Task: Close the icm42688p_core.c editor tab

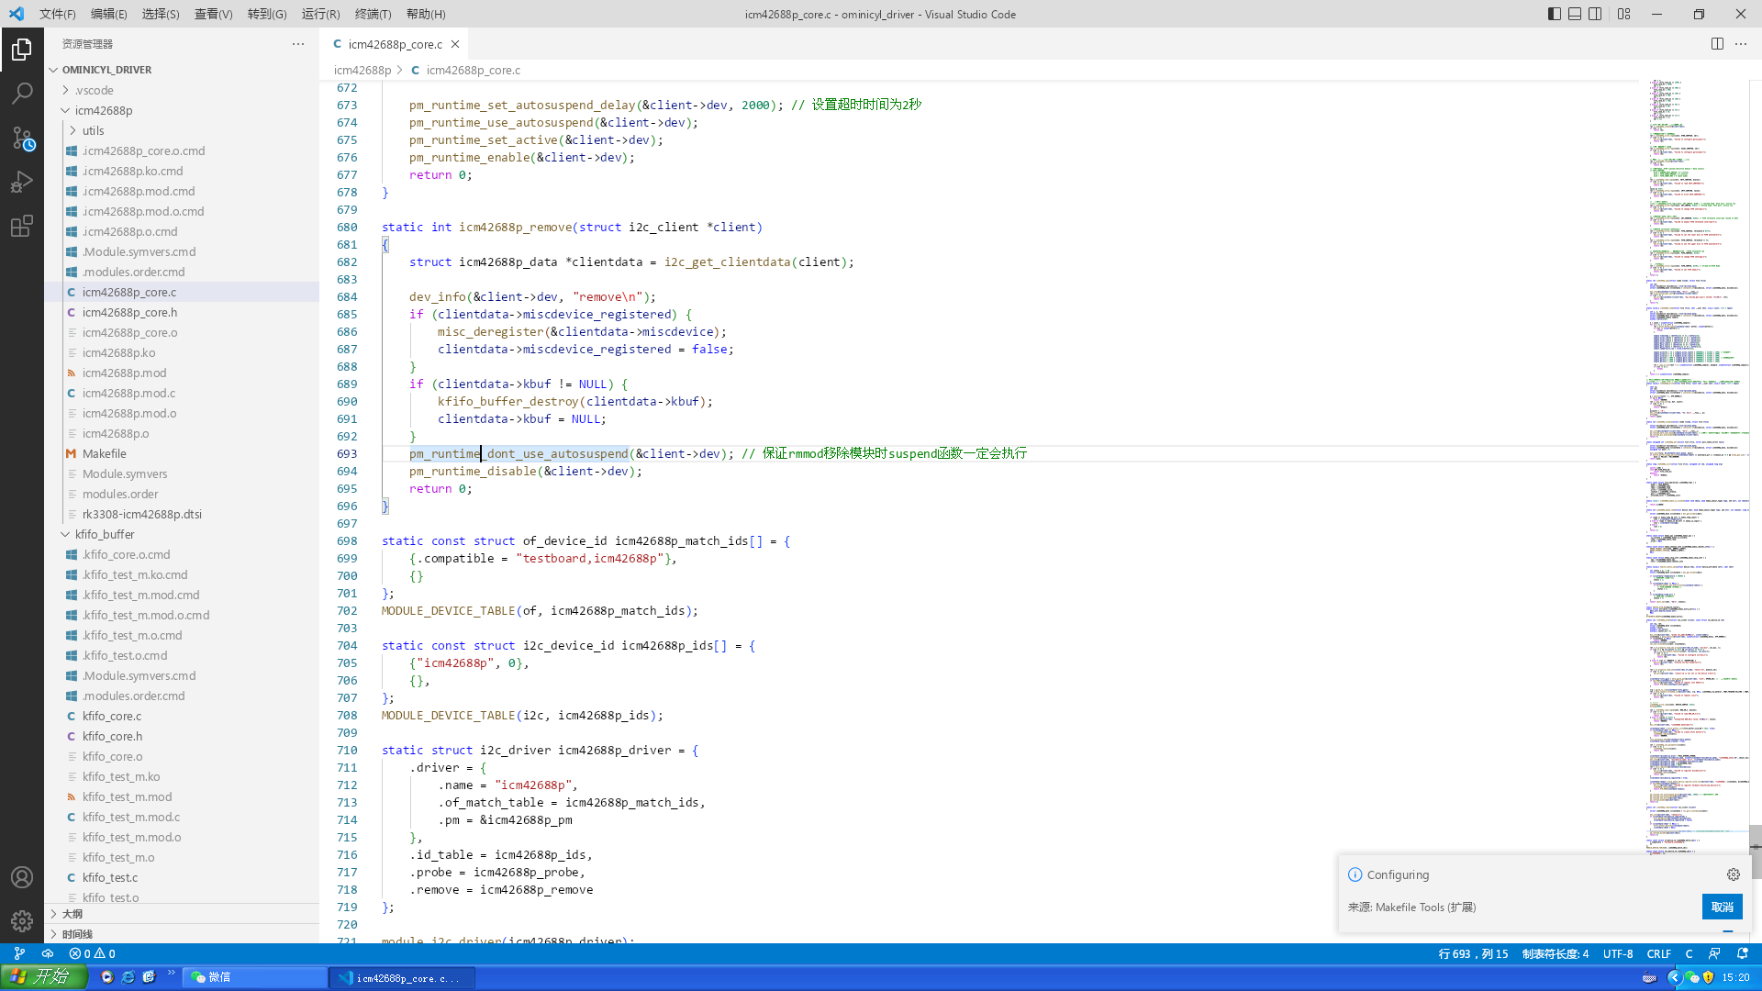Action: tap(455, 44)
